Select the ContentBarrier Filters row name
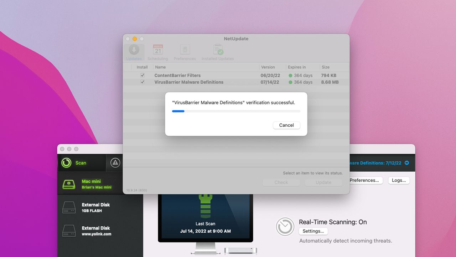456x257 pixels. click(x=177, y=75)
